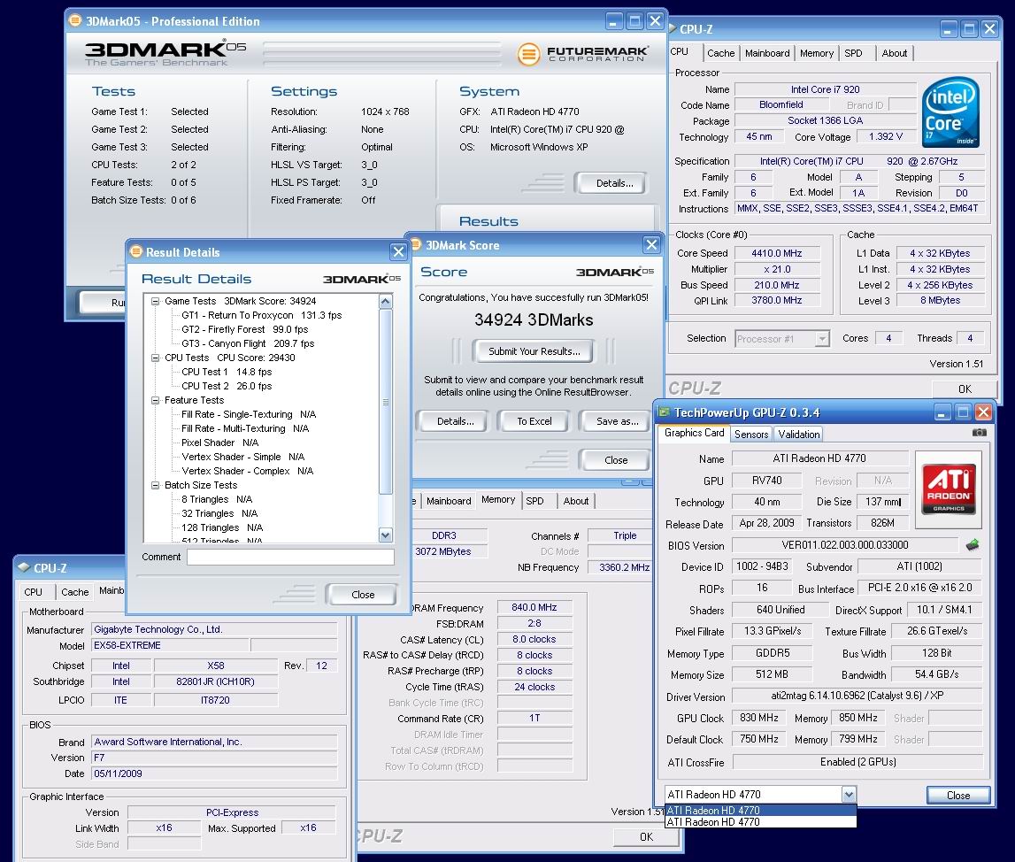This screenshot has height=862, width=1015.
Task: Open the About tab in middle CPU-Z window
Action: coord(575,501)
